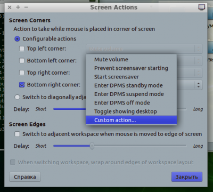Click the Screen Edges delay slider handle
Image resolution: width=213 pixels, height=192 pixels.
point(92,146)
